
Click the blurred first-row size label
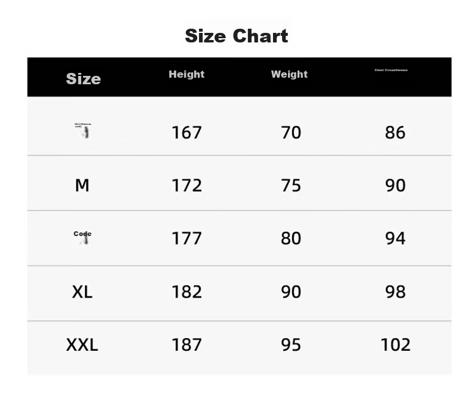point(83,130)
